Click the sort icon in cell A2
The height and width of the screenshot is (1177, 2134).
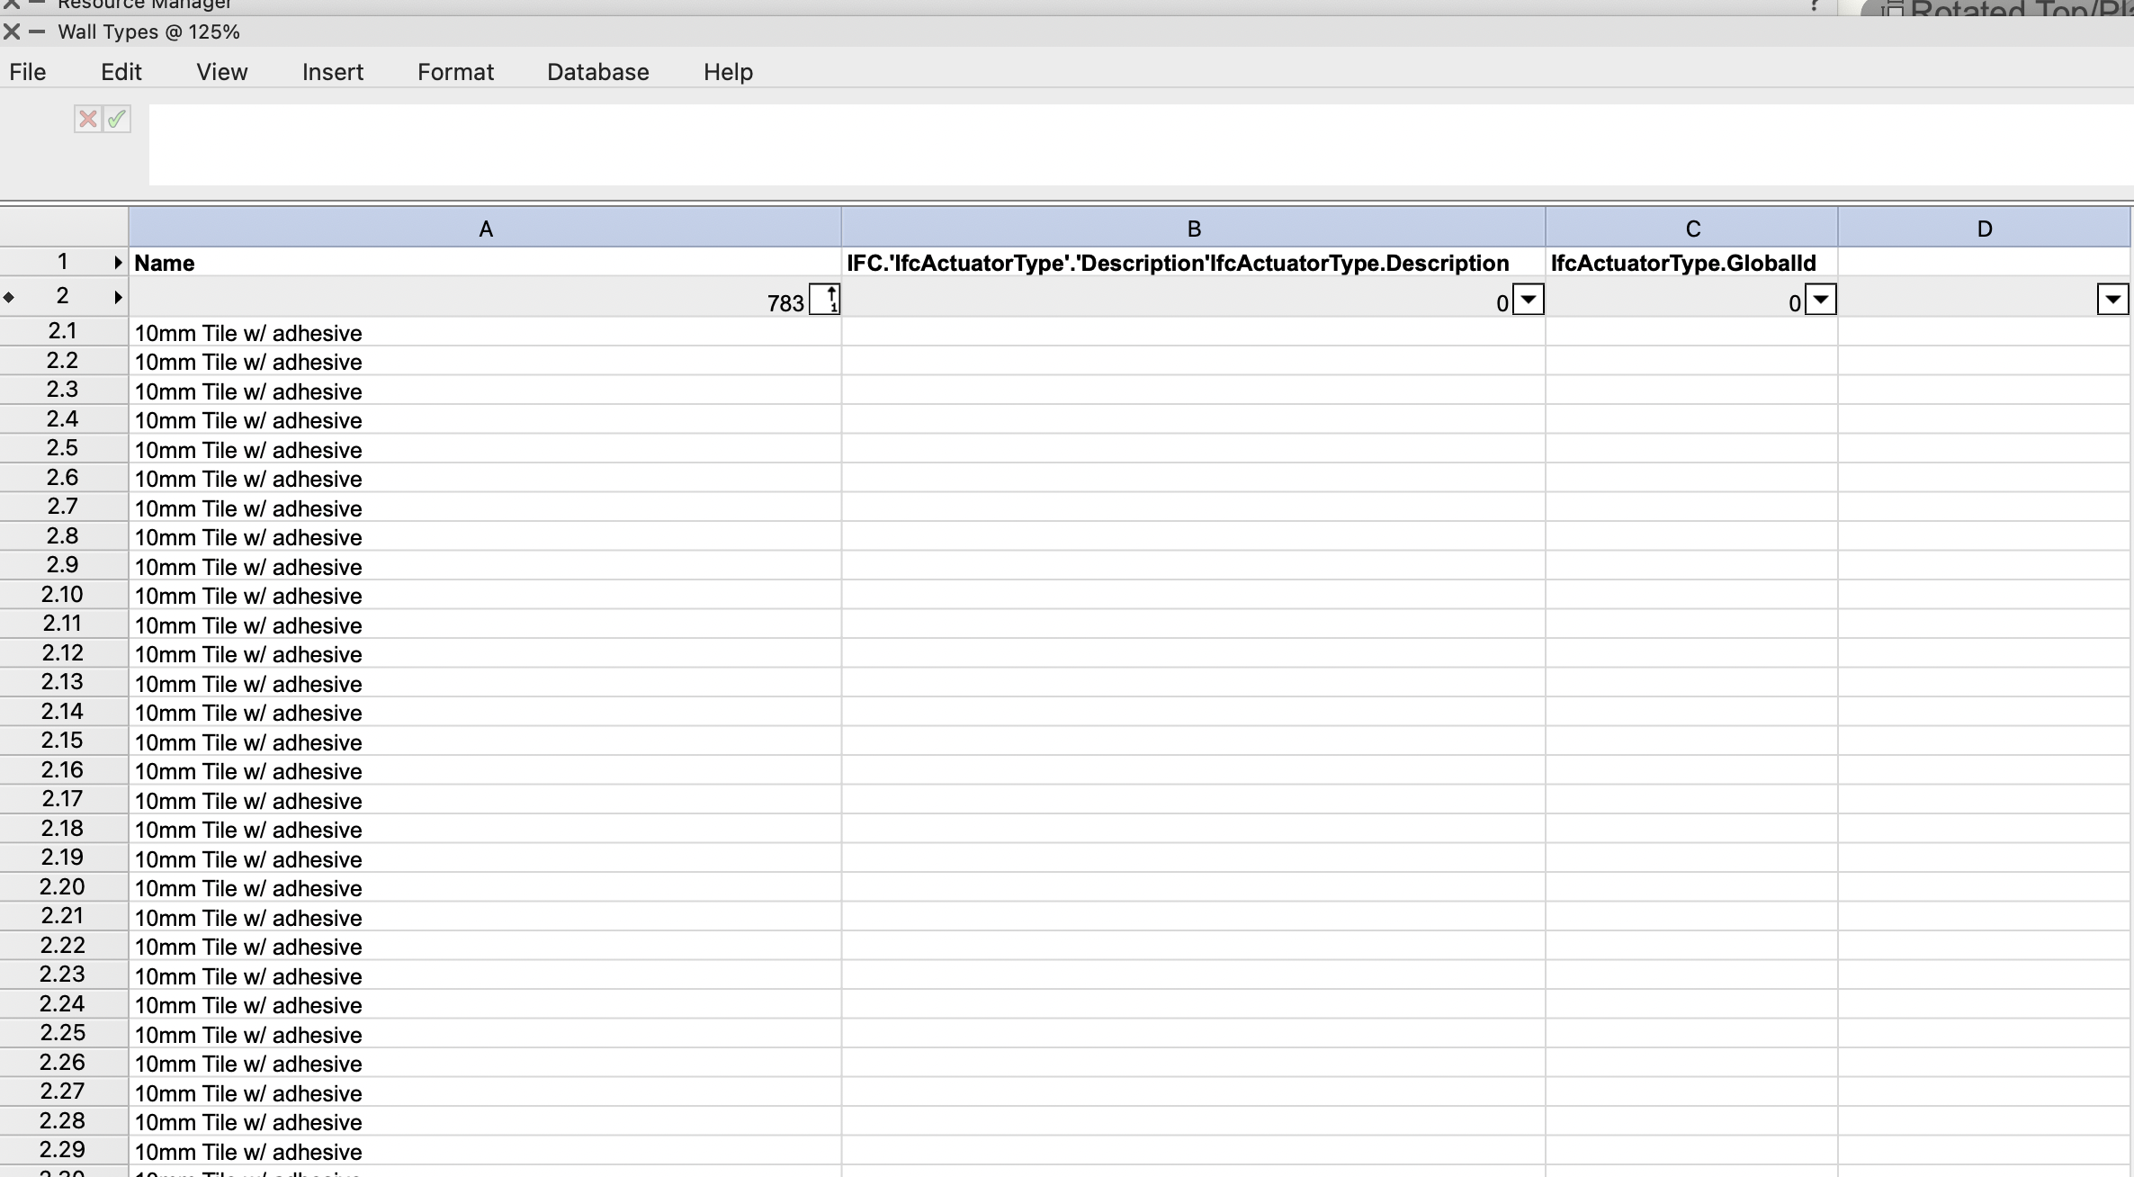[x=824, y=299]
